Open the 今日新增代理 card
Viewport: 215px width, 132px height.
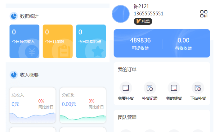point(91,41)
